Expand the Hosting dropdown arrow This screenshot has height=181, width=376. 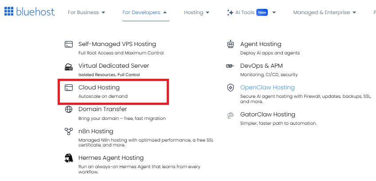(208, 12)
